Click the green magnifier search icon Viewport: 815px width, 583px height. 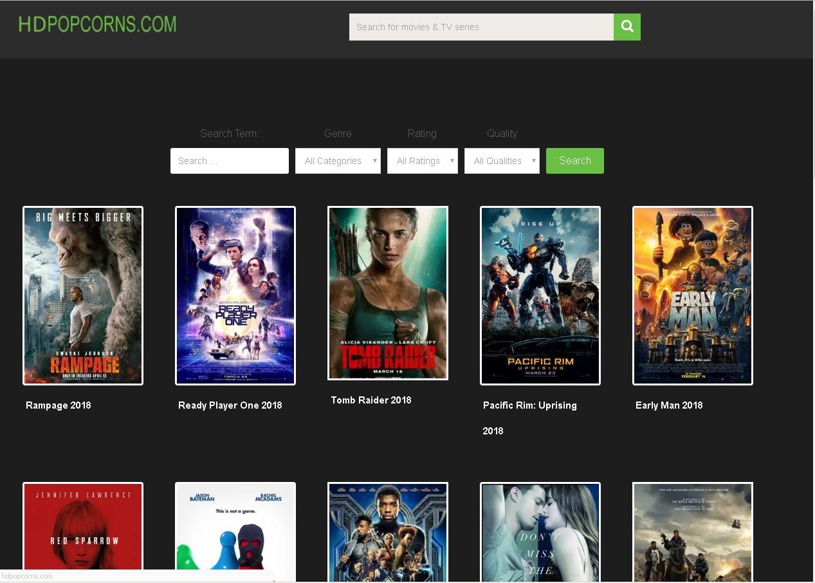click(627, 27)
